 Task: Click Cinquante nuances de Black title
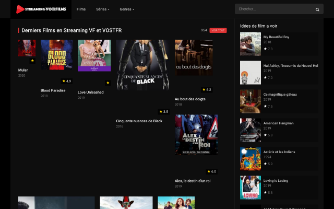tap(139, 121)
